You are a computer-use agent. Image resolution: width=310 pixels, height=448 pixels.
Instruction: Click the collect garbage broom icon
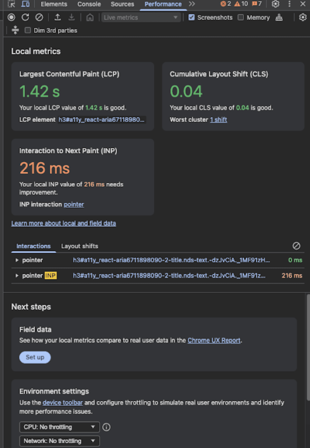(x=279, y=17)
